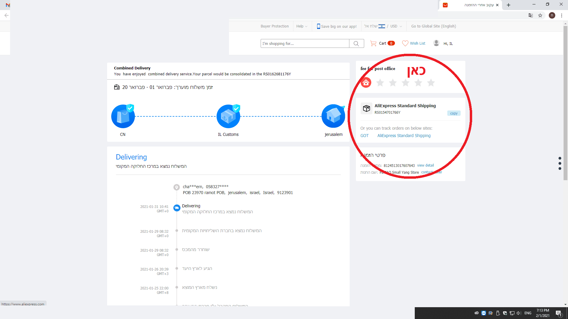The width and height of the screenshot is (568, 319).
Task: Open the ship-to country selector
Action: coord(375,26)
